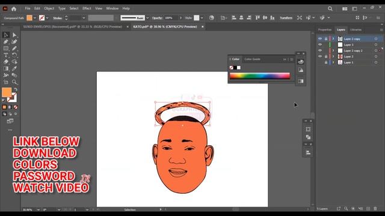The height and width of the screenshot is (216, 385).
Task: Select the Rectangle tool
Action: pyautogui.click(x=6, y=49)
